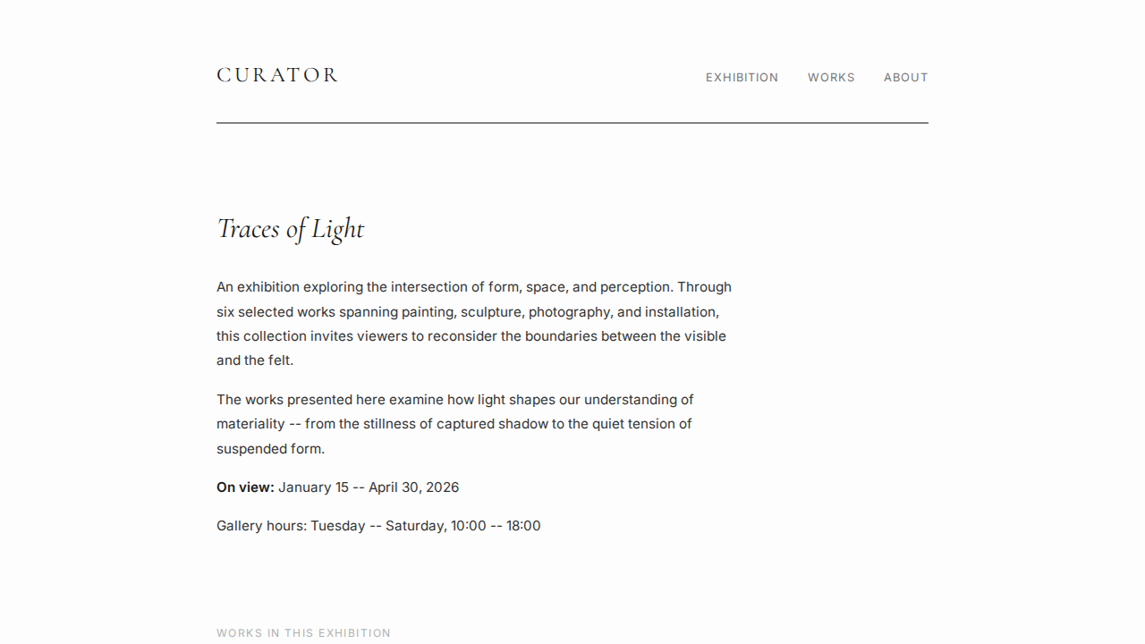1145x644 pixels.
Task: Click "Tuesday" in the gallery hours
Action: click(337, 526)
